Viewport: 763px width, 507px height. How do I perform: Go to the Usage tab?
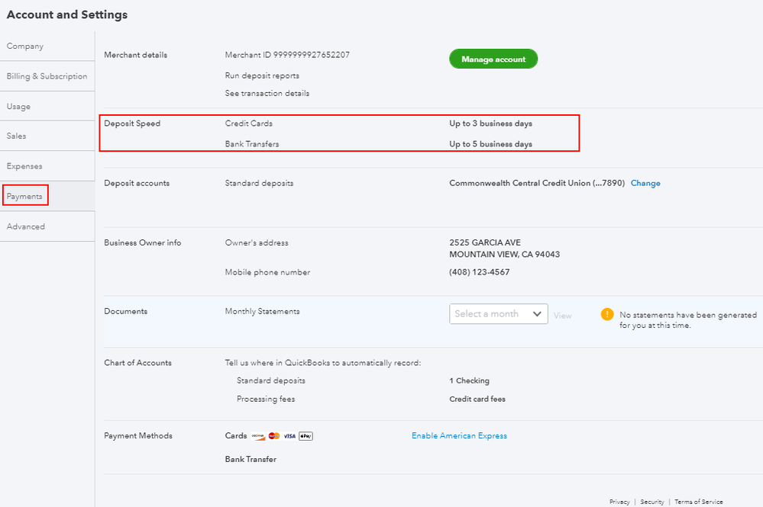(x=19, y=107)
